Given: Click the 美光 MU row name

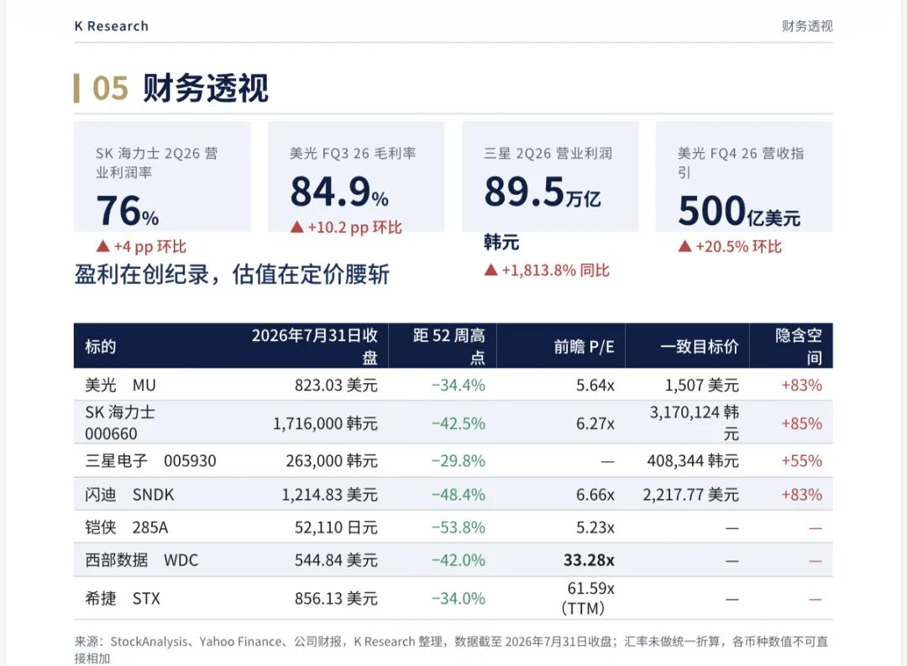Looking at the screenshot, I should (x=120, y=385).
